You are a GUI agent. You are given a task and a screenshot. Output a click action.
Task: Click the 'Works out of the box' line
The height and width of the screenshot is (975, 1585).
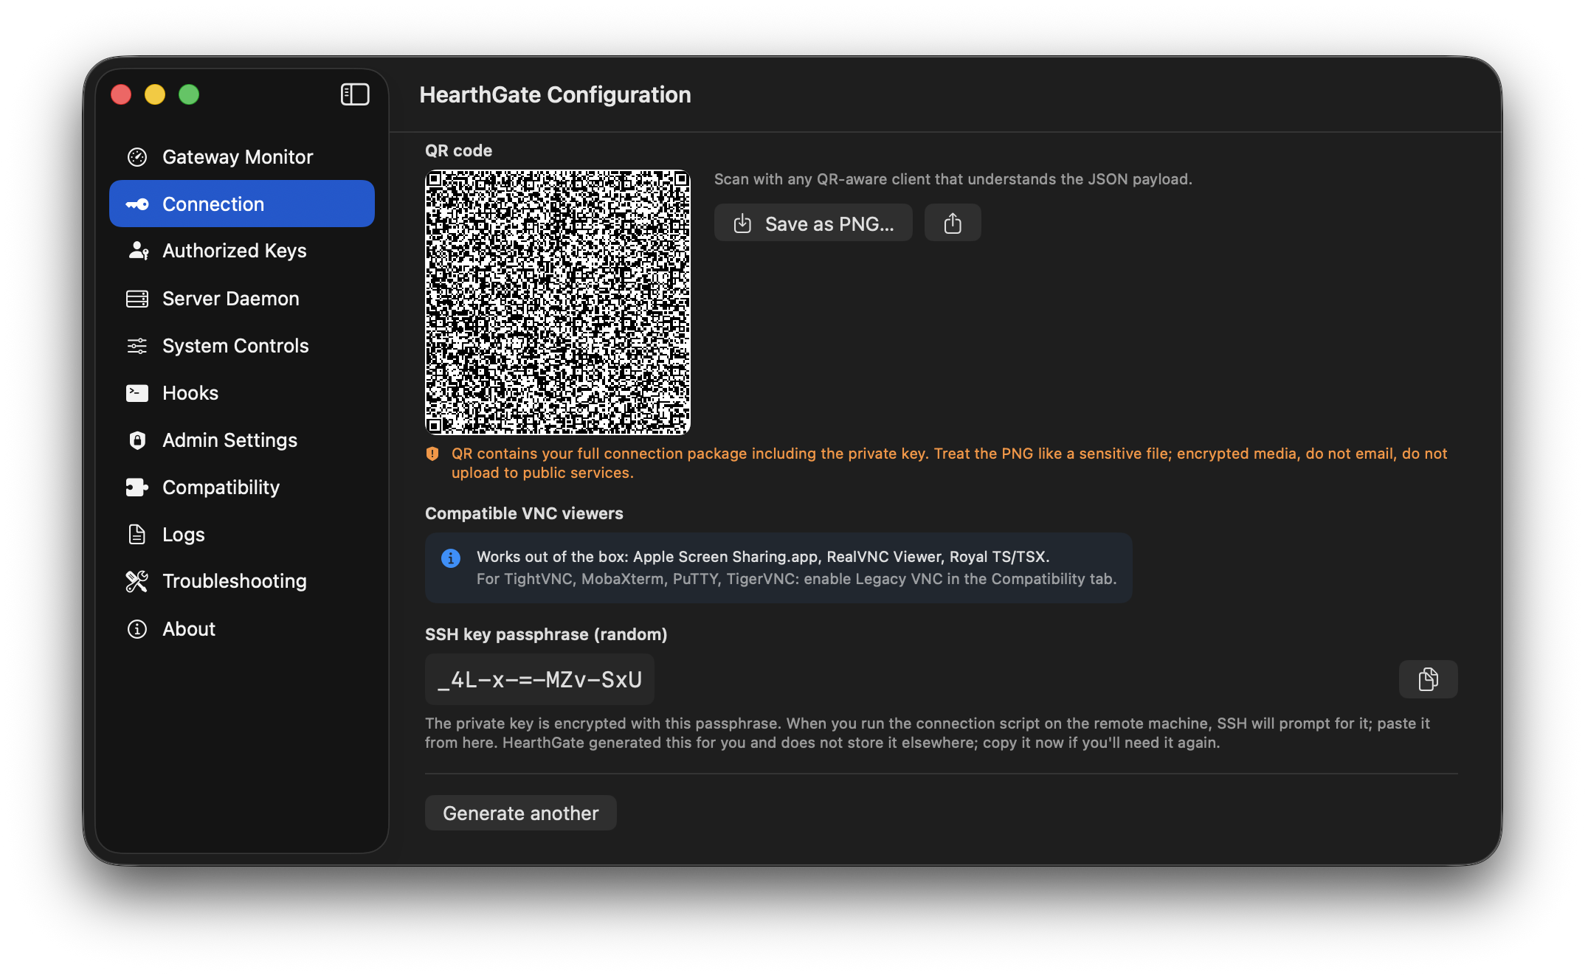(763, 557)
